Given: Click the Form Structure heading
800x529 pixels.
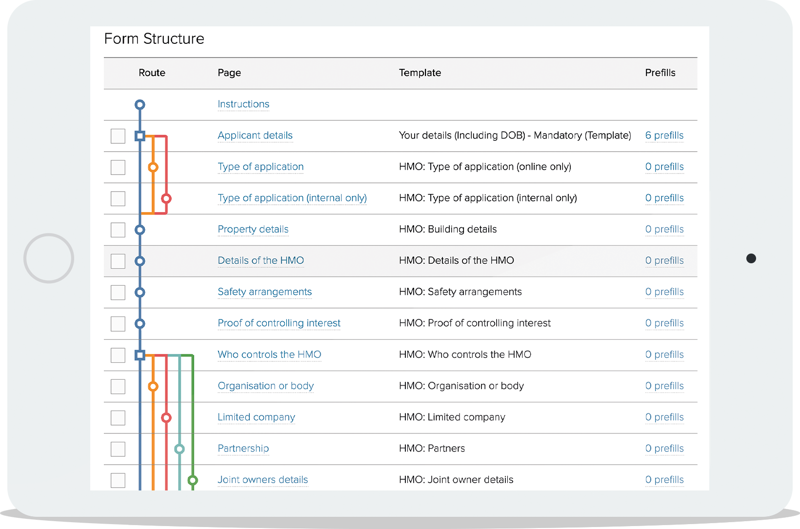Looking at the screenshot, I should tap(154, 39).
